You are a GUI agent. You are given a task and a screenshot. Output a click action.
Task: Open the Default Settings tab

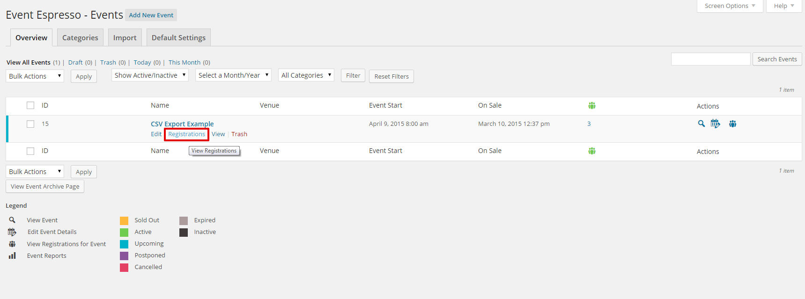[178, 37]
